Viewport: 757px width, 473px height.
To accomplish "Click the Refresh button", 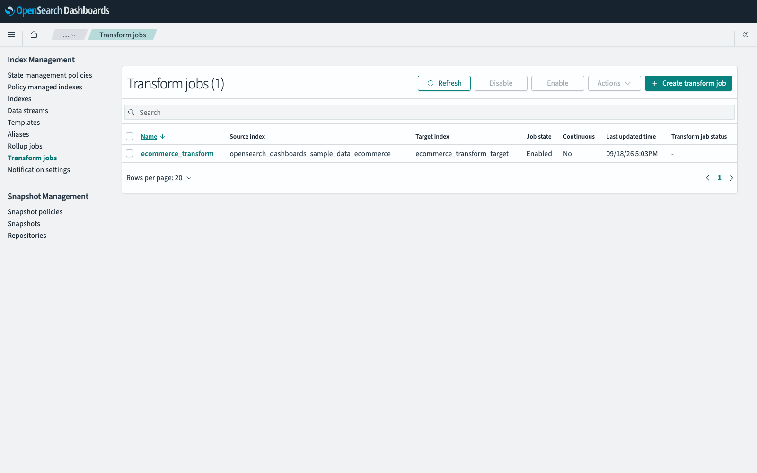I will pyautogui.click(x=444, y=83).
